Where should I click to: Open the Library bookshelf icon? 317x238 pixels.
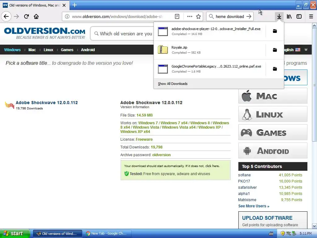(289, 16)
